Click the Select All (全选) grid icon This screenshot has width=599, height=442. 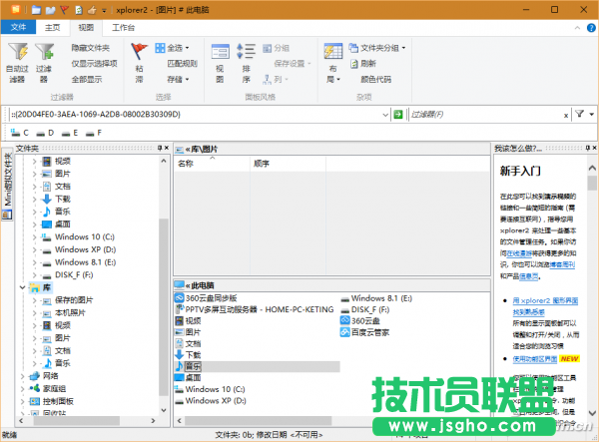tap(160, 48)
